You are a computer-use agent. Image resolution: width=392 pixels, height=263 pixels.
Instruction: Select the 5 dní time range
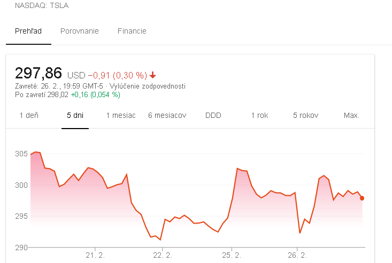tap(75, 115)
